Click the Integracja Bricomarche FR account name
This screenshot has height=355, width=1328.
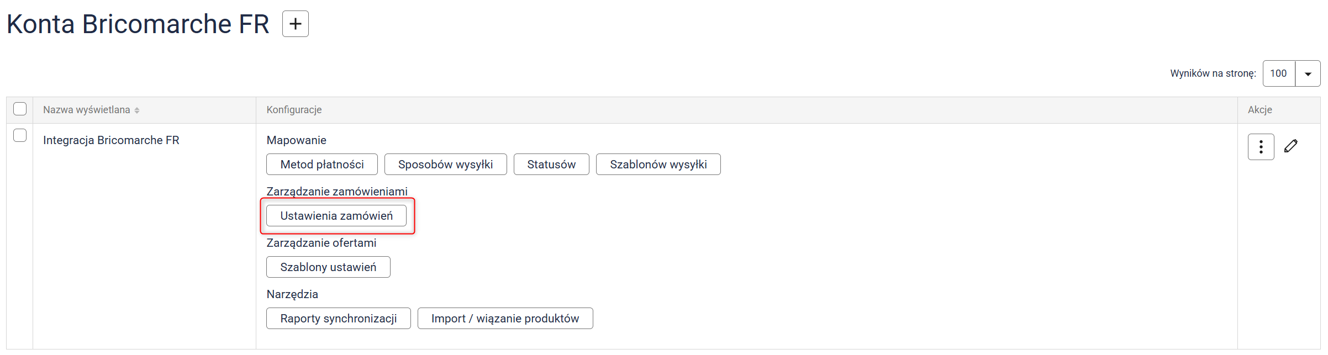pyautogui.click(x=111, y=140)
